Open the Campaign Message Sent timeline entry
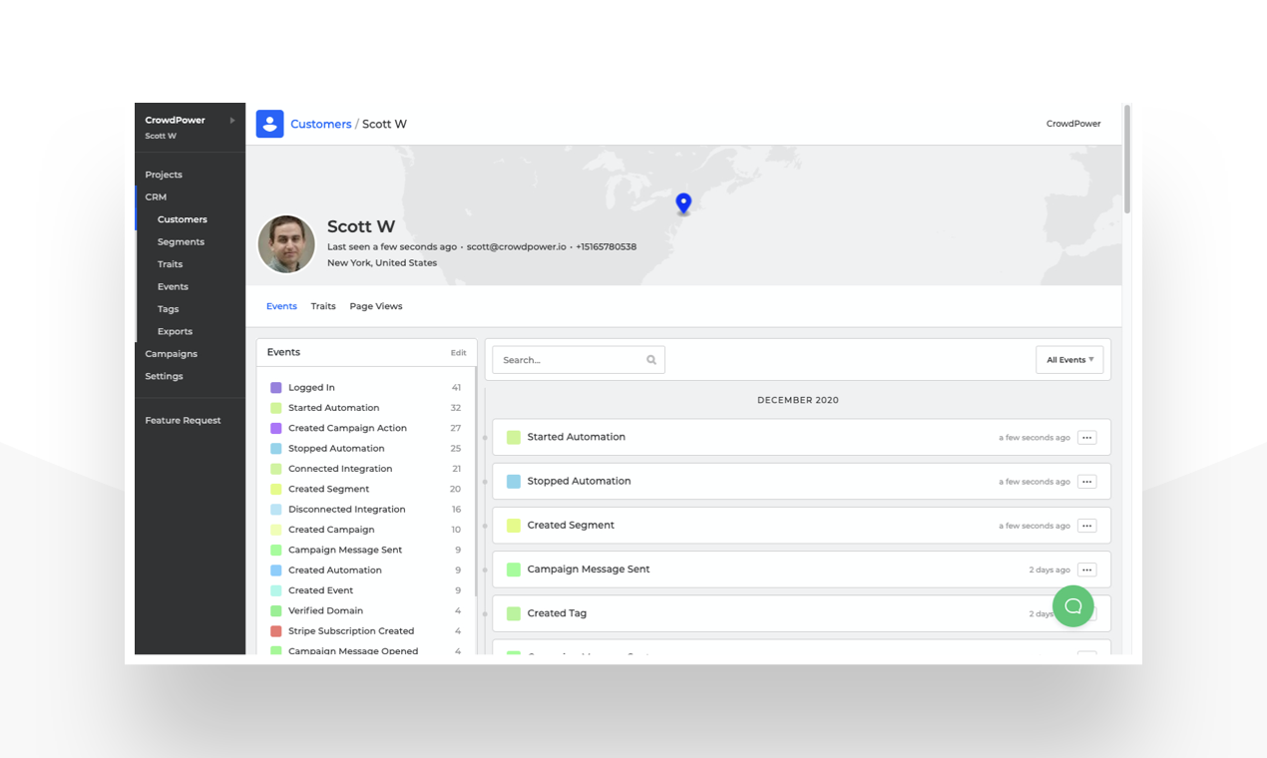 coord(801,569)
